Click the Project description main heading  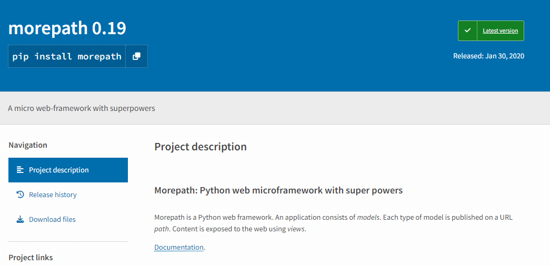pyautogui.click(x=200, y=147)
